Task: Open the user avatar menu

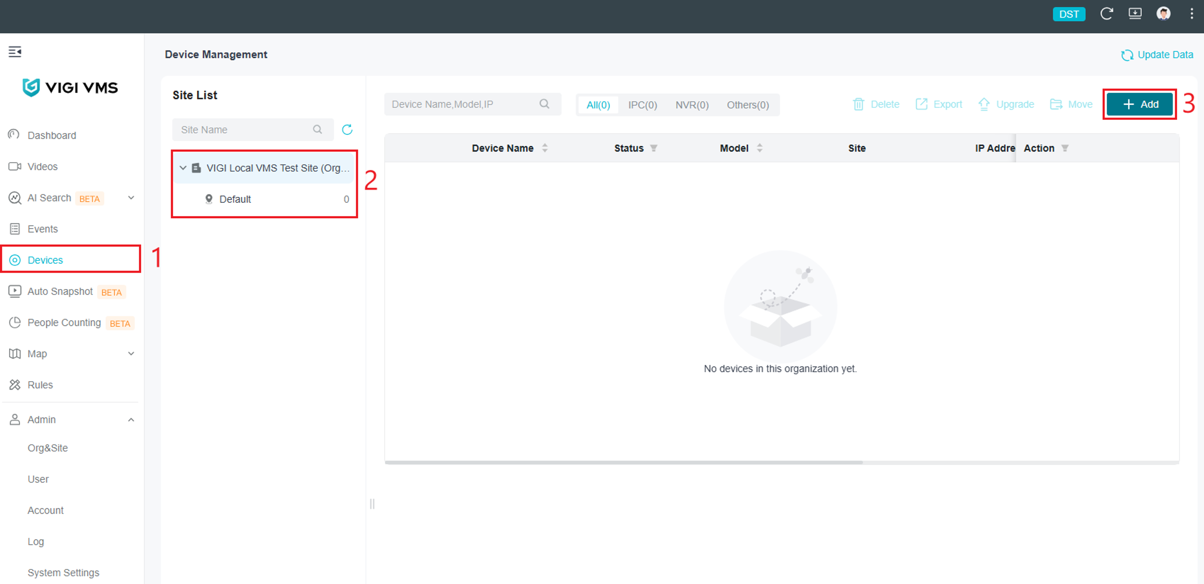Action: click(x=1163, y=14)
